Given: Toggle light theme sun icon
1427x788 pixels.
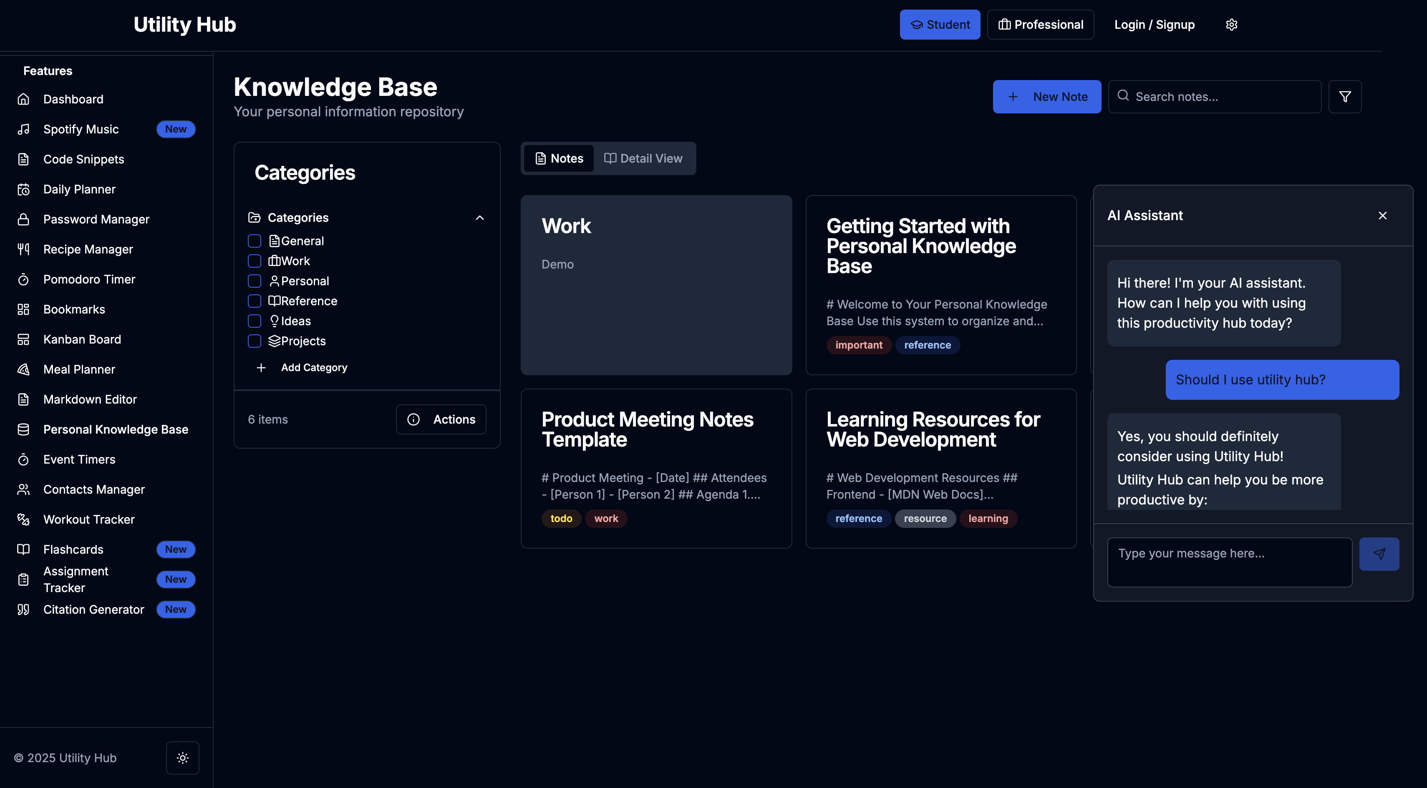Looking at the screenshot, I should coord(182,758).
